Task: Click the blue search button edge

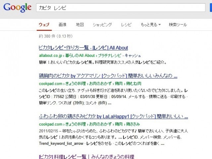Action: coord(211,8)
